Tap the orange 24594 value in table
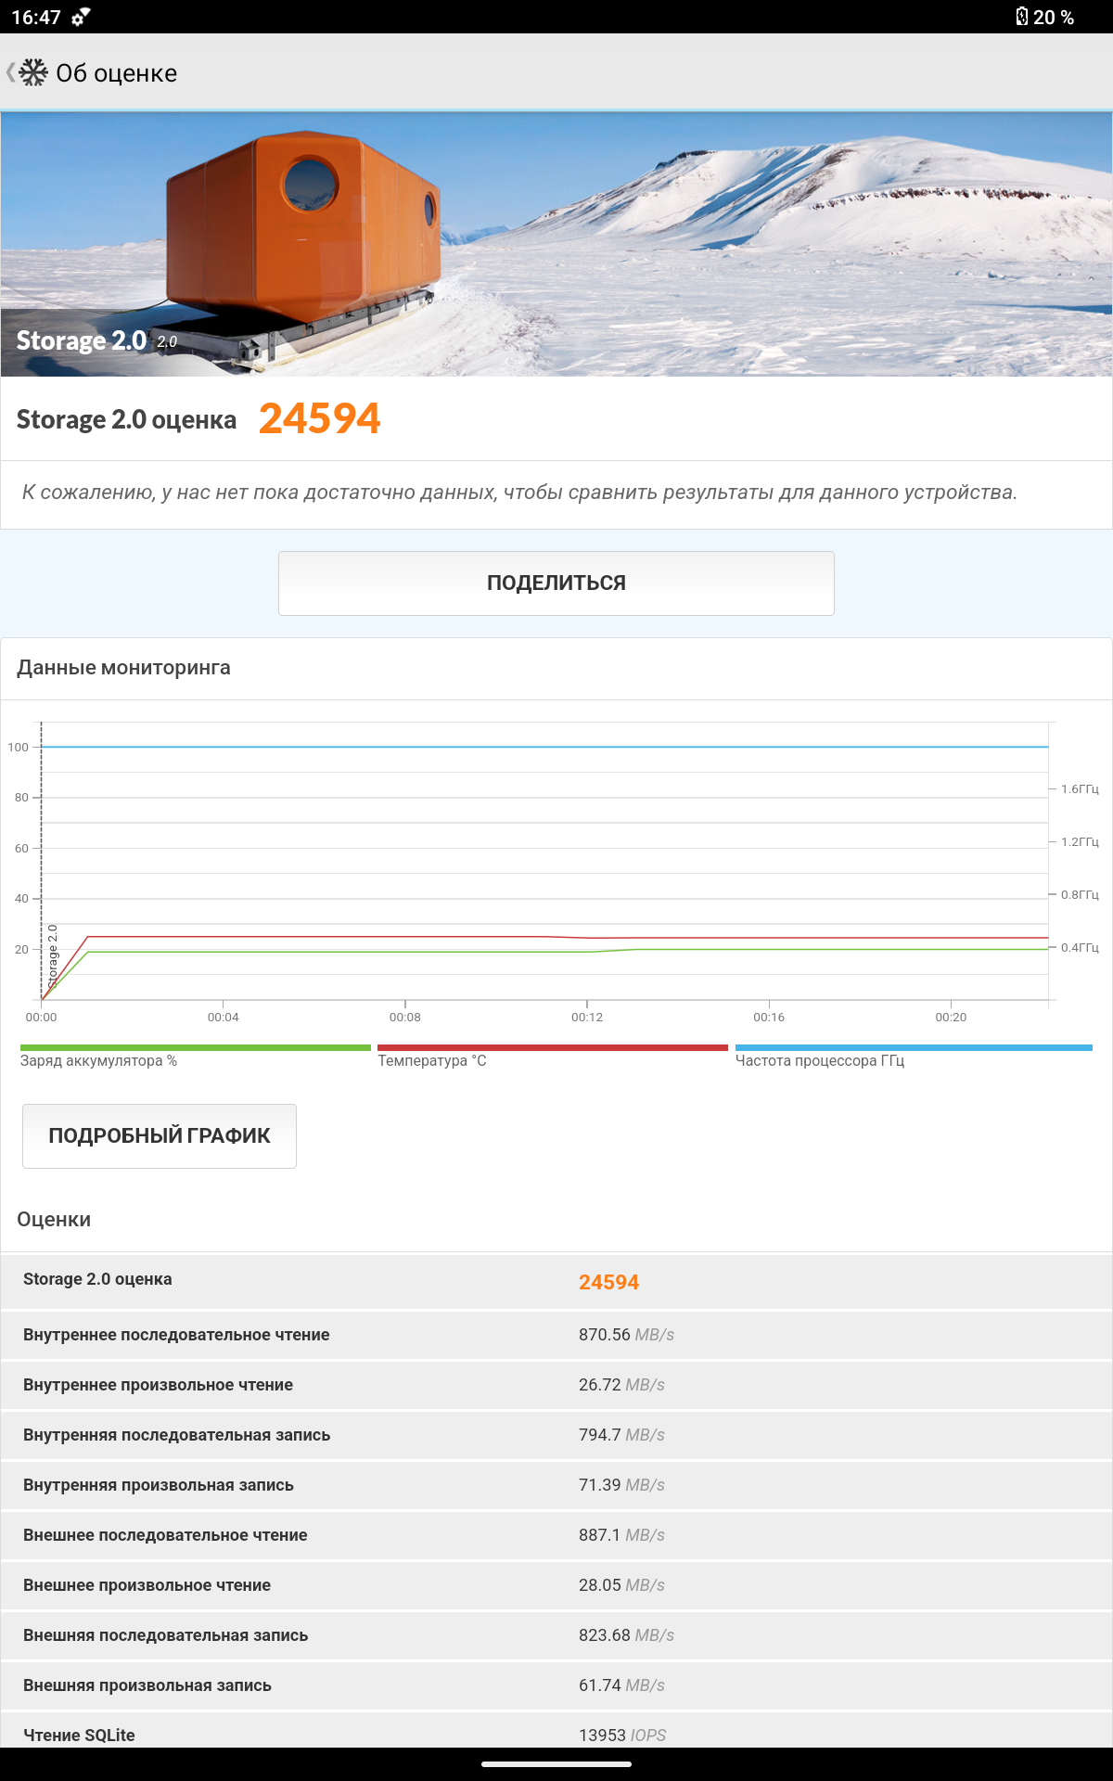This screenshot has height=1781, width=1113. (608, 1282)
